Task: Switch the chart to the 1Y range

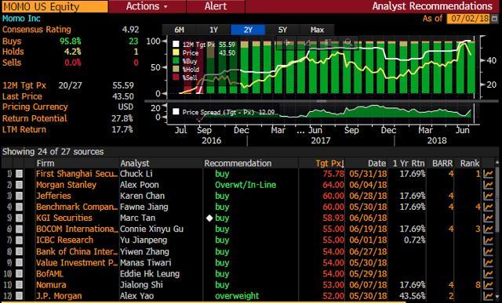Action: point(213,30)
